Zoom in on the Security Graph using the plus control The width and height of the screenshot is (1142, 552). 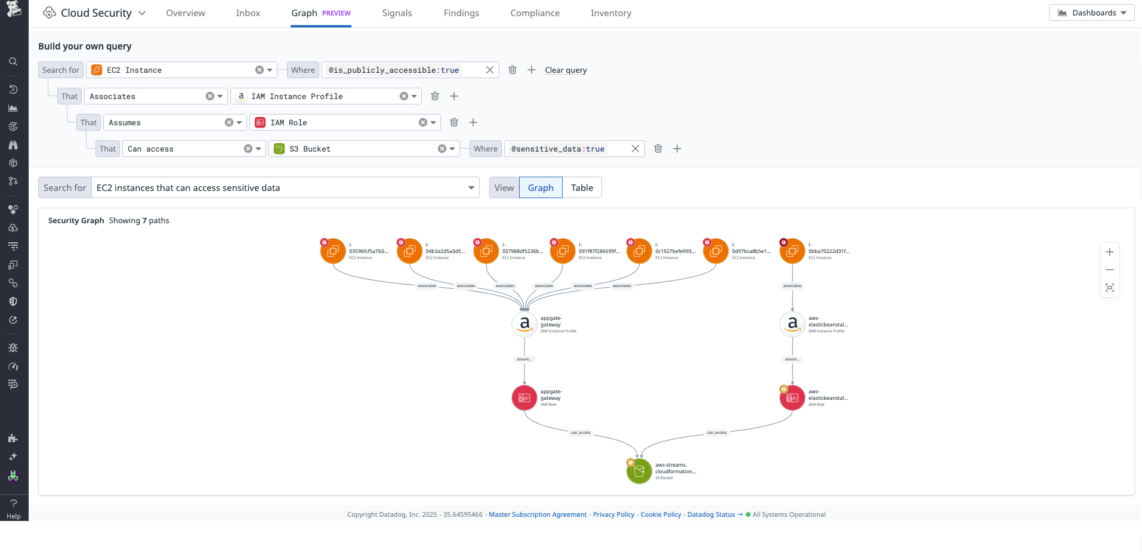[x=1110, y=251]
